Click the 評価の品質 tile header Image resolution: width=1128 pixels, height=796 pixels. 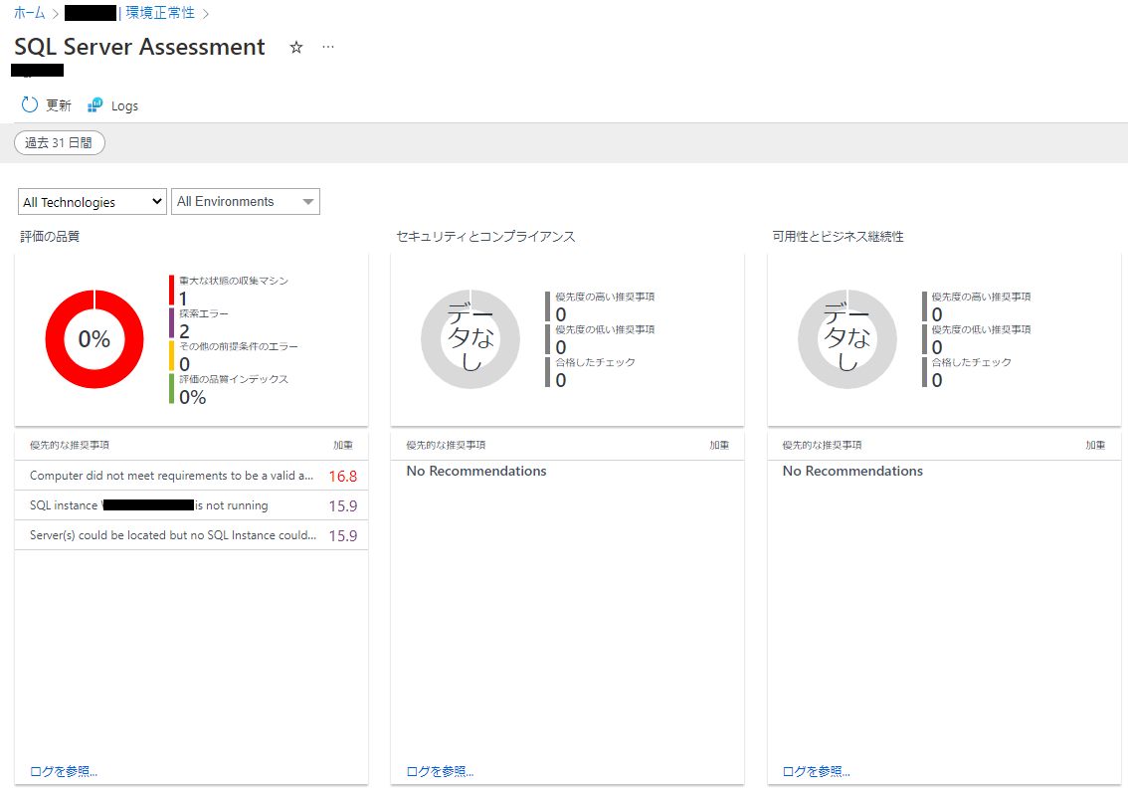(x=50, y=236)
